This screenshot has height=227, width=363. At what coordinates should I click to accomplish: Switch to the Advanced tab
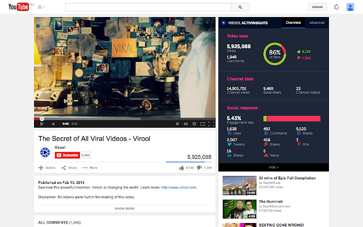tap(316, 23)
